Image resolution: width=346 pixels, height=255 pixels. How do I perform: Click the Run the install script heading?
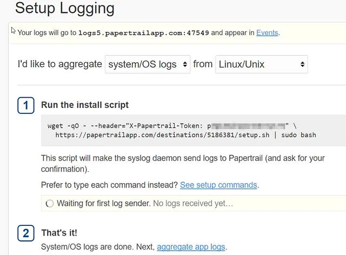pos(85,105)
